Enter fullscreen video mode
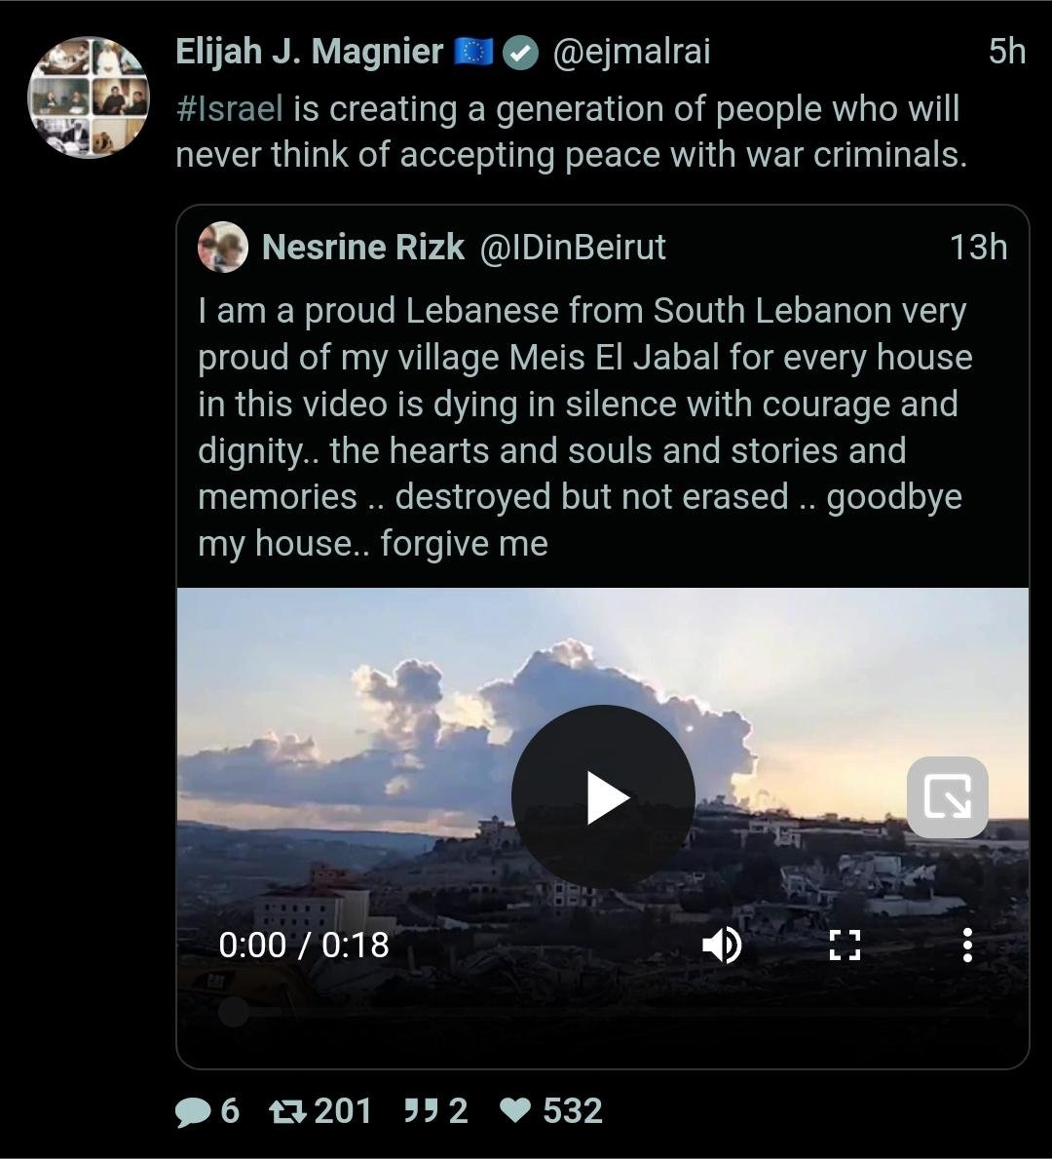This screenshot has height=1159, width=1052. pos(845,945)
